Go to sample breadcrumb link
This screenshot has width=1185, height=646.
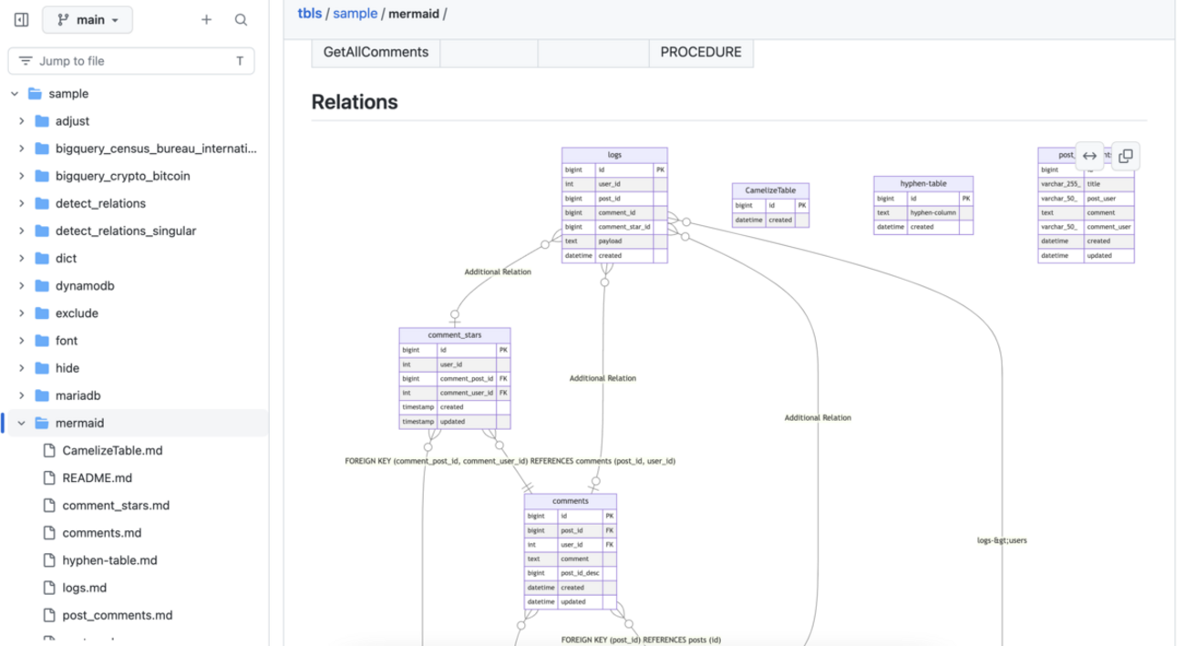point(355,14)
